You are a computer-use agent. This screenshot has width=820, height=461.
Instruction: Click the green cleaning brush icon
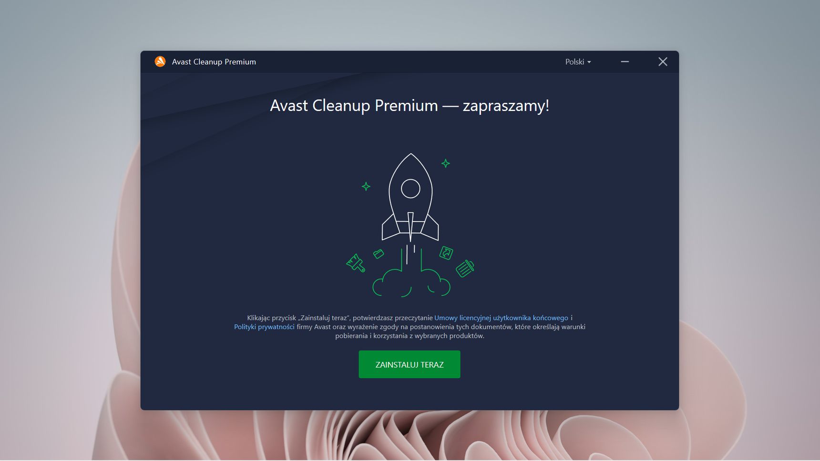click(356, 263)
